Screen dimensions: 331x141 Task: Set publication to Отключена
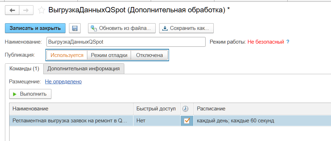coord(149,55)
